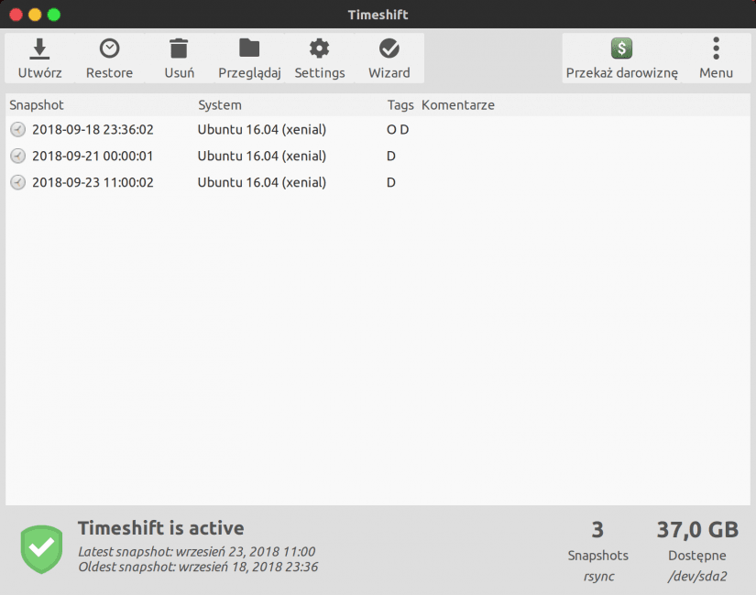
Task: Sort by the Snapshot column header
Action: point(37,105)
